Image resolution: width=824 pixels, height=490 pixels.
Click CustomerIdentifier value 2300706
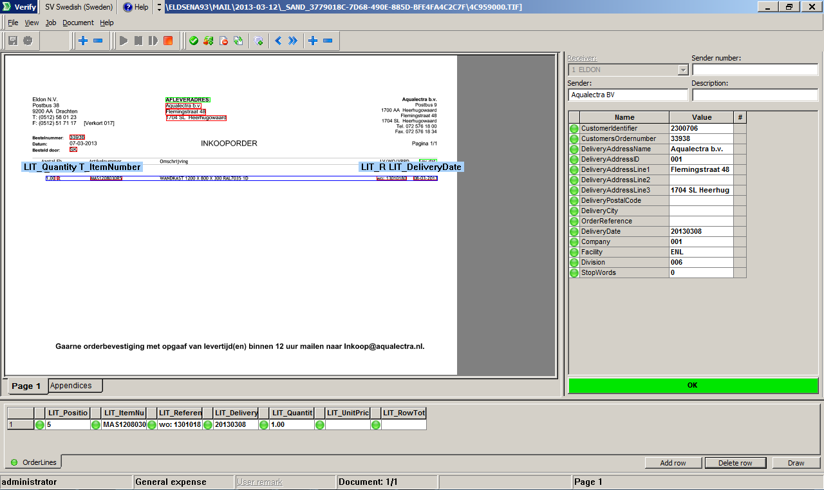[x=701, y=128]
